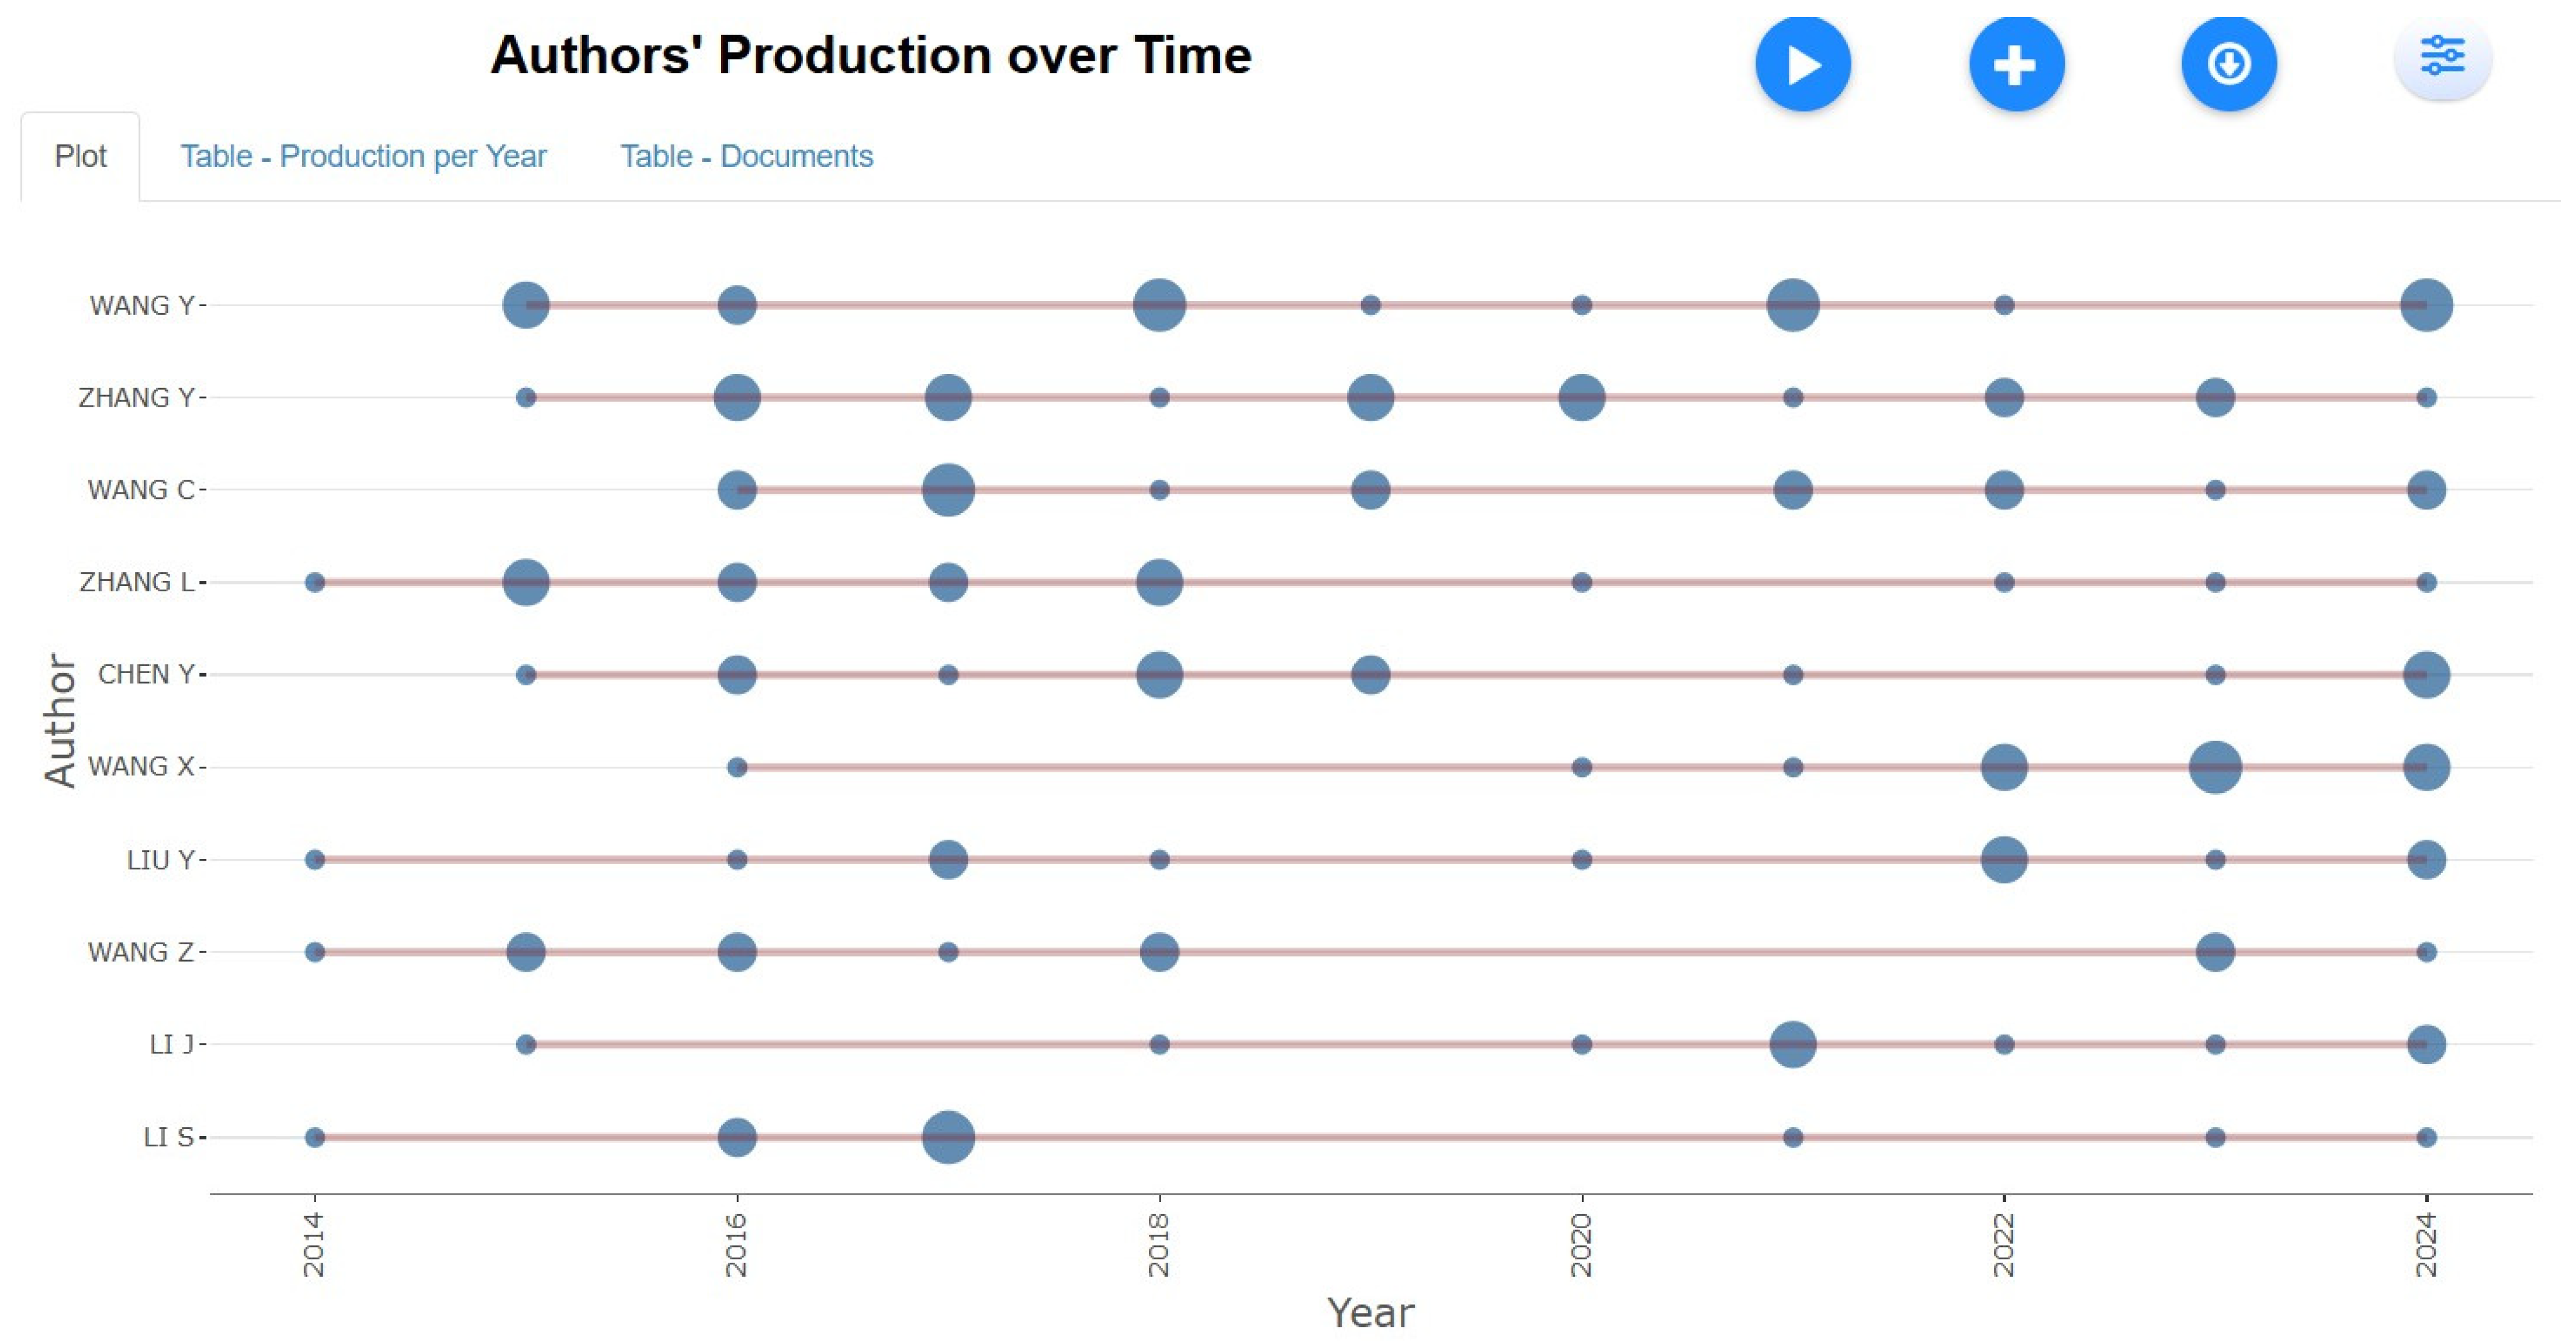Click ZHANG L bubble for 2018
The width and height of the screenshot is (2576, 1341).
coord(1159,582)
